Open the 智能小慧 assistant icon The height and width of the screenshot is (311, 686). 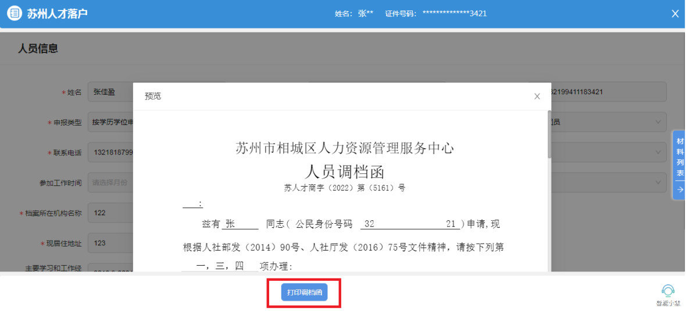668,291
